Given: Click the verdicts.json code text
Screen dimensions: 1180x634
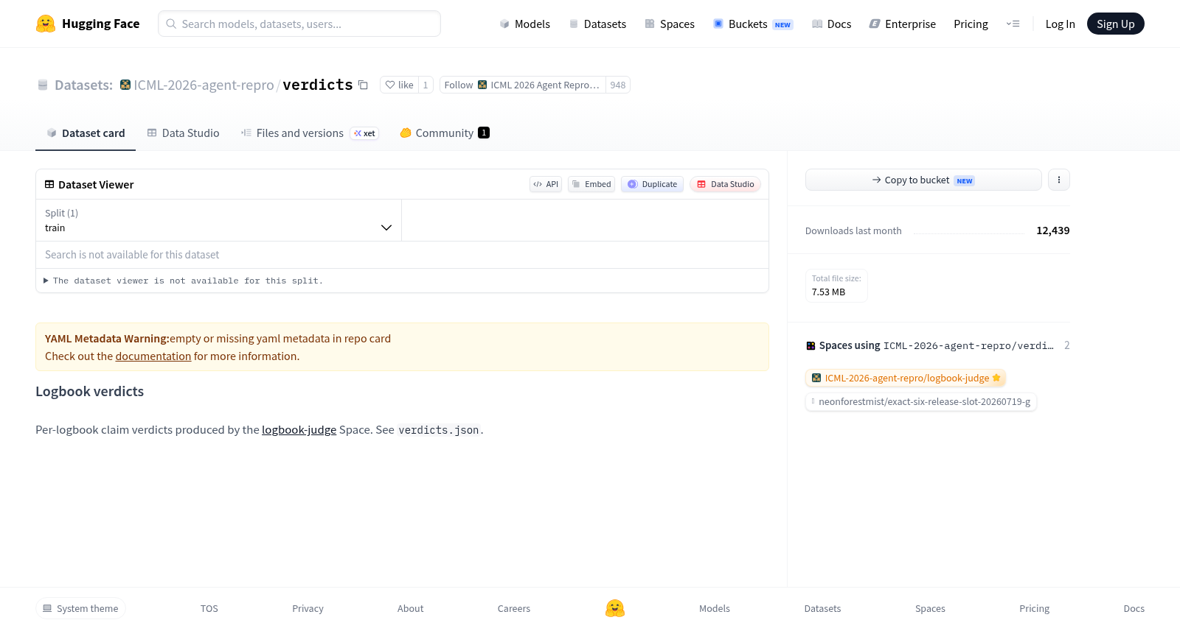Looking at the screenshot, I should pyautogui.click(x=439, y=430).
